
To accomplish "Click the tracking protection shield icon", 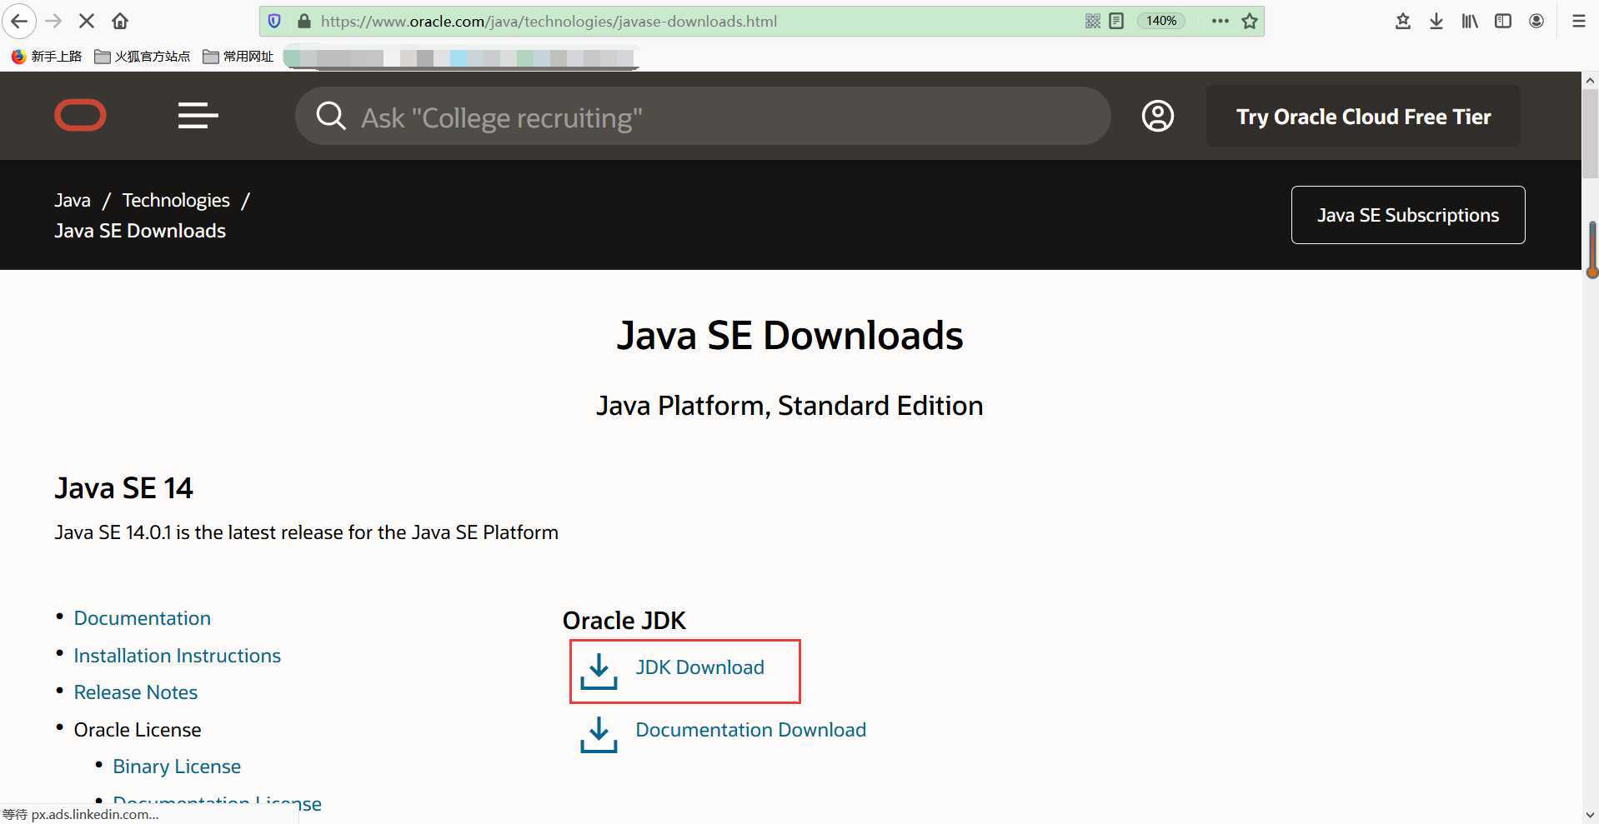I will (274, 21).
